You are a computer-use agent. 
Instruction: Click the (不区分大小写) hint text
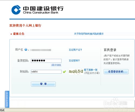click(92, 73)
